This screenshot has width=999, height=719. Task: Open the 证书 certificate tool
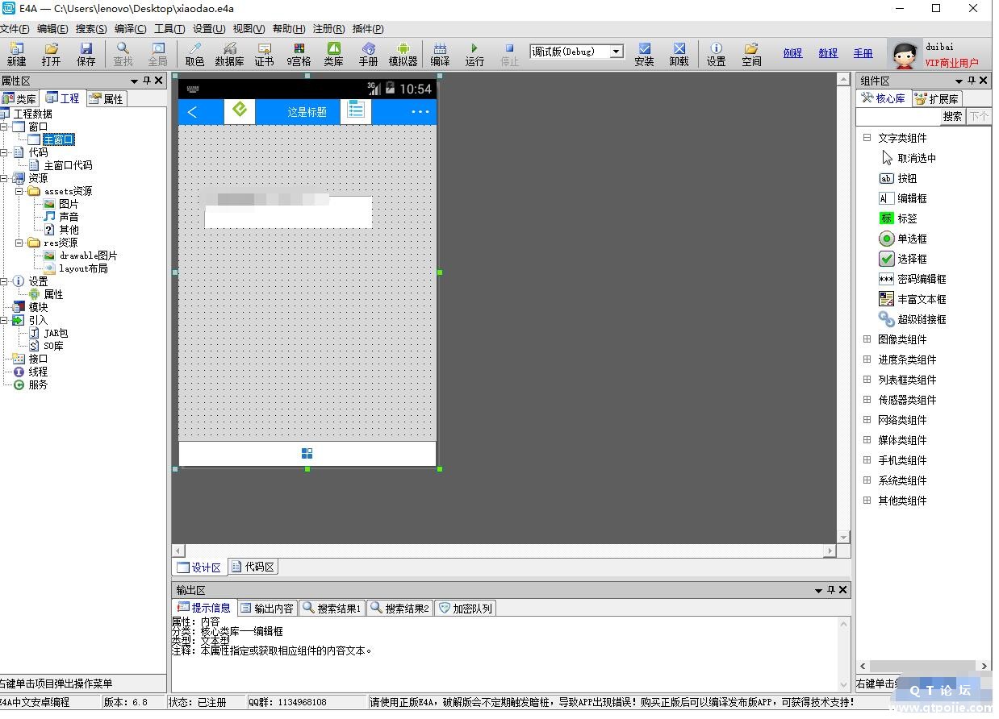264,54
